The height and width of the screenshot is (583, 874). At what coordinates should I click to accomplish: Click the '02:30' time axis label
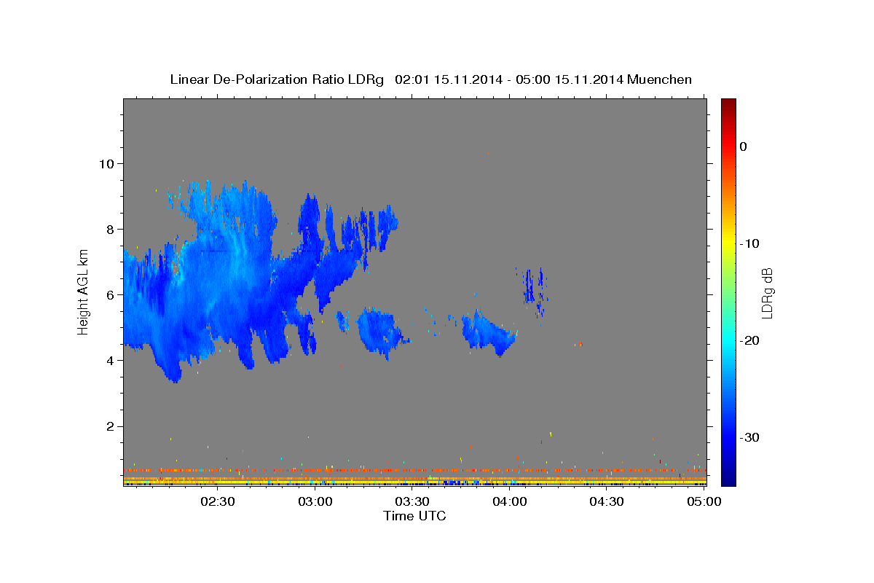point(218,501)
